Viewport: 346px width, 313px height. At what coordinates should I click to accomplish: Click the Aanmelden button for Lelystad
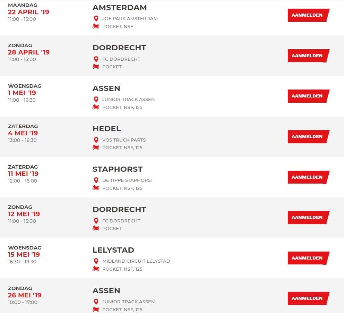tap(308, 258)
